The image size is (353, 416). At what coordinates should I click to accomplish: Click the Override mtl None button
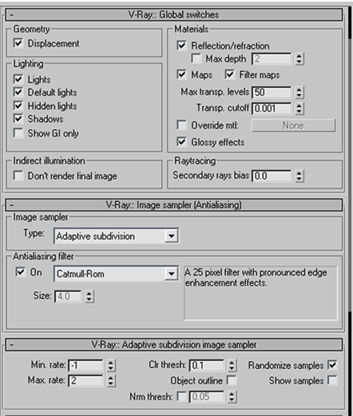[293, 125]
